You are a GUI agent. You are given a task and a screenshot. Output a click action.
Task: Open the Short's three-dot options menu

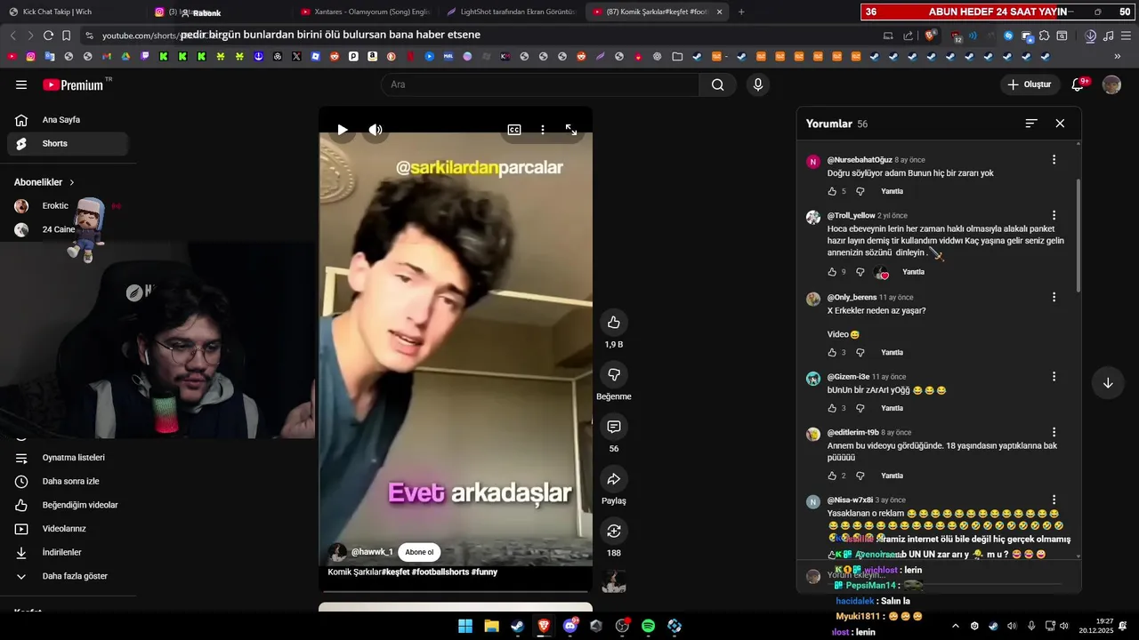click(x=542, y=130)
